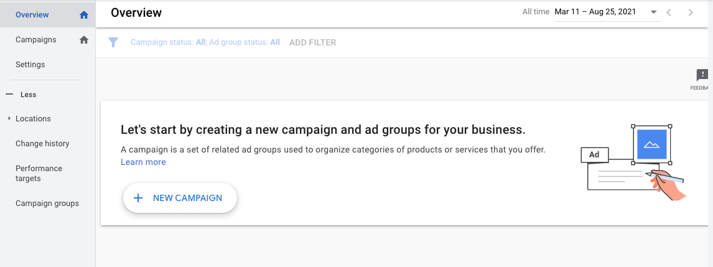Image resolution: width=713 pixels, height=267 pixels.
Task: Click the home icon beside Overview
Action: tap(84, 15)
